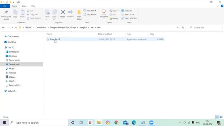The width and height of the screenshot is (224, 126).
Task: Switch to the View tab
Action: click(33, 6)
